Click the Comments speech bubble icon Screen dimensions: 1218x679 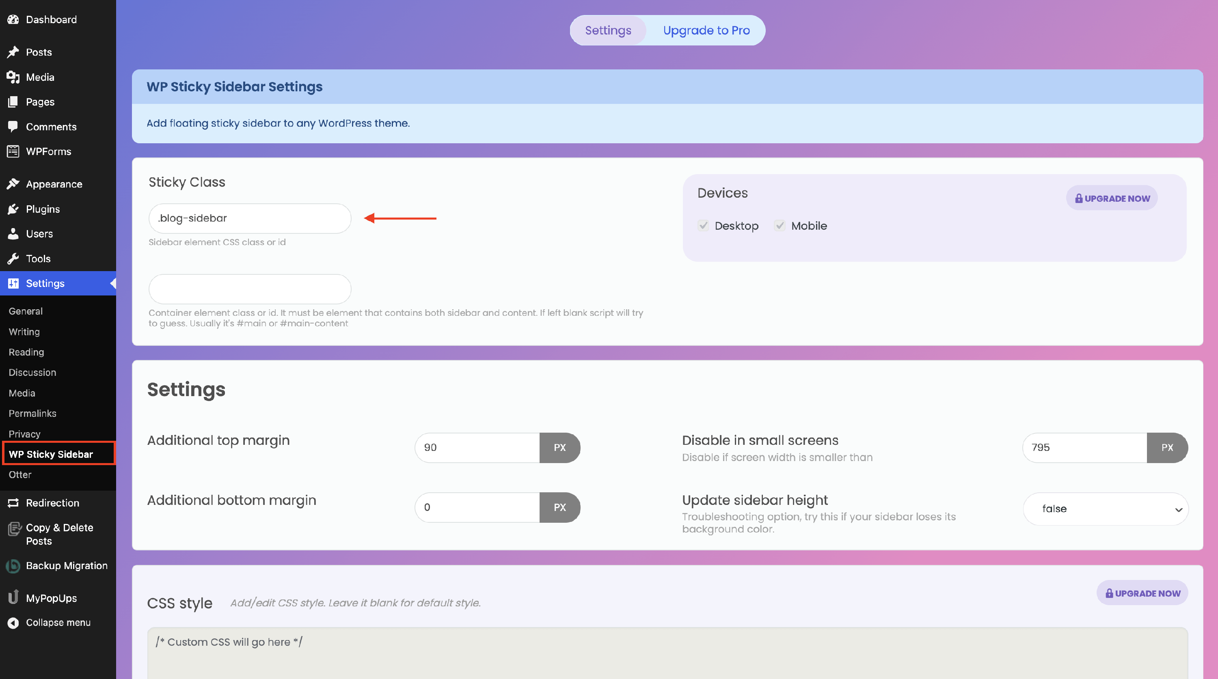pyautogui.click(x=13, y=126)
